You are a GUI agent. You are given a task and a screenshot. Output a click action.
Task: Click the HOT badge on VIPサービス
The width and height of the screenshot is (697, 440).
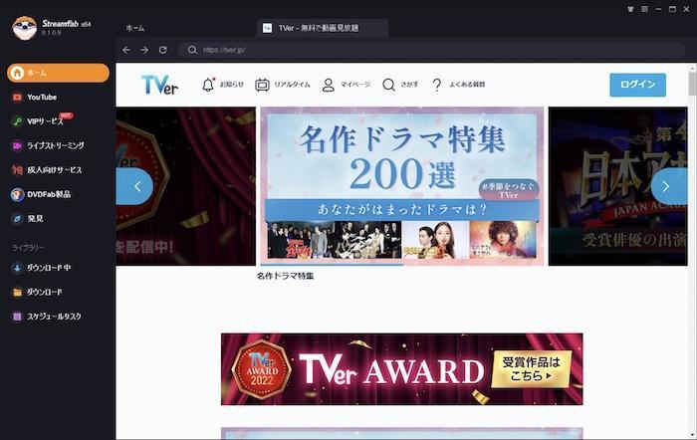[x=67, y=115]
